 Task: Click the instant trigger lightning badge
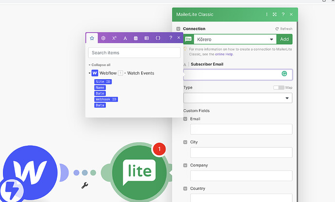(11, 191)
